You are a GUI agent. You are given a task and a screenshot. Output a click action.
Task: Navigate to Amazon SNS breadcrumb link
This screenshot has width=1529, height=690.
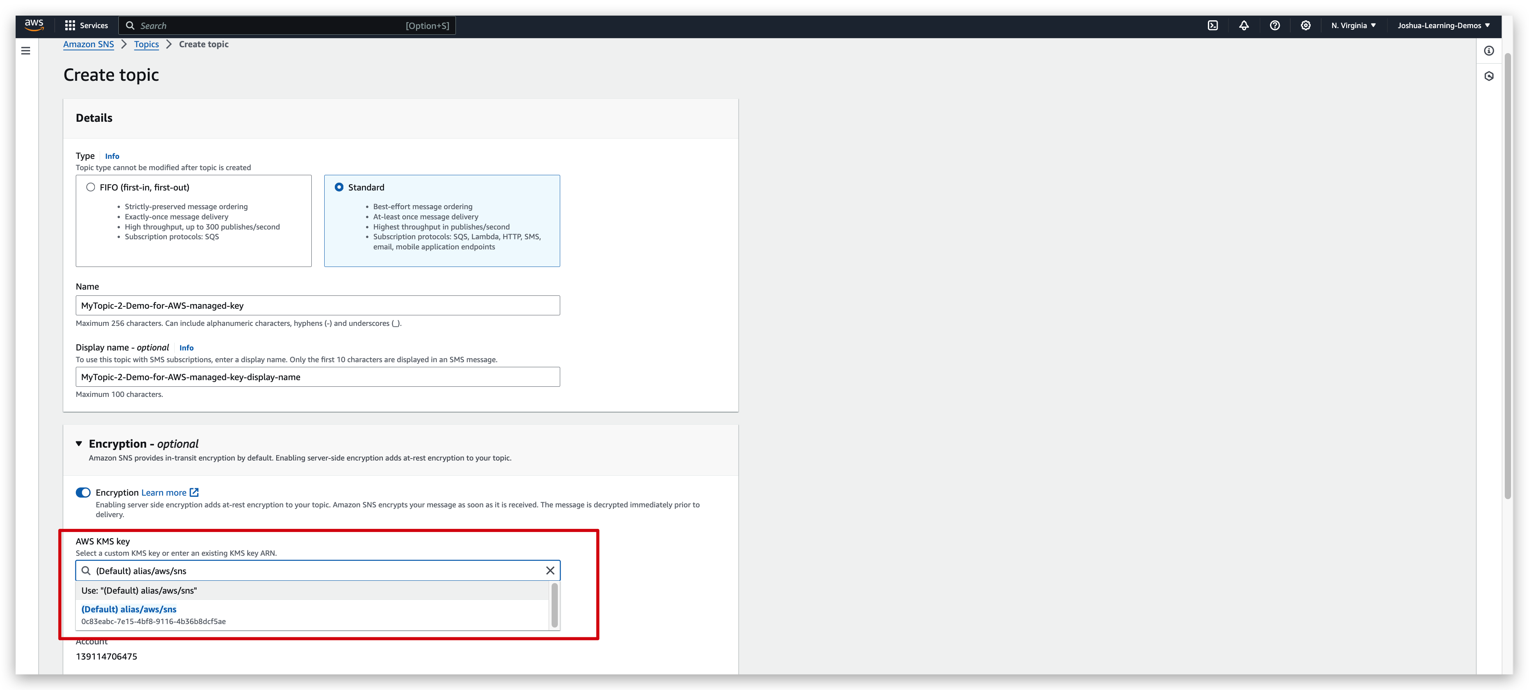click(88, 44)
